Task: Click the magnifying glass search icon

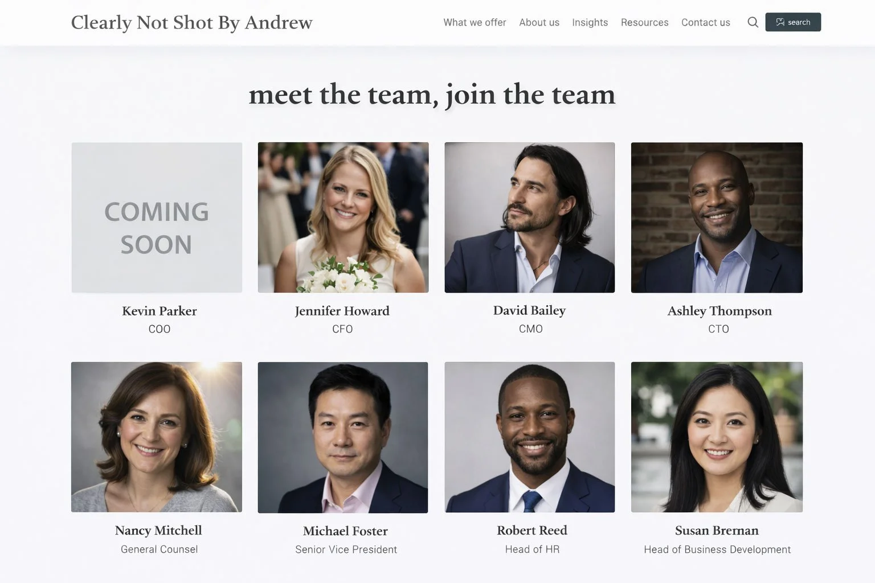Action: coord(753,22)
